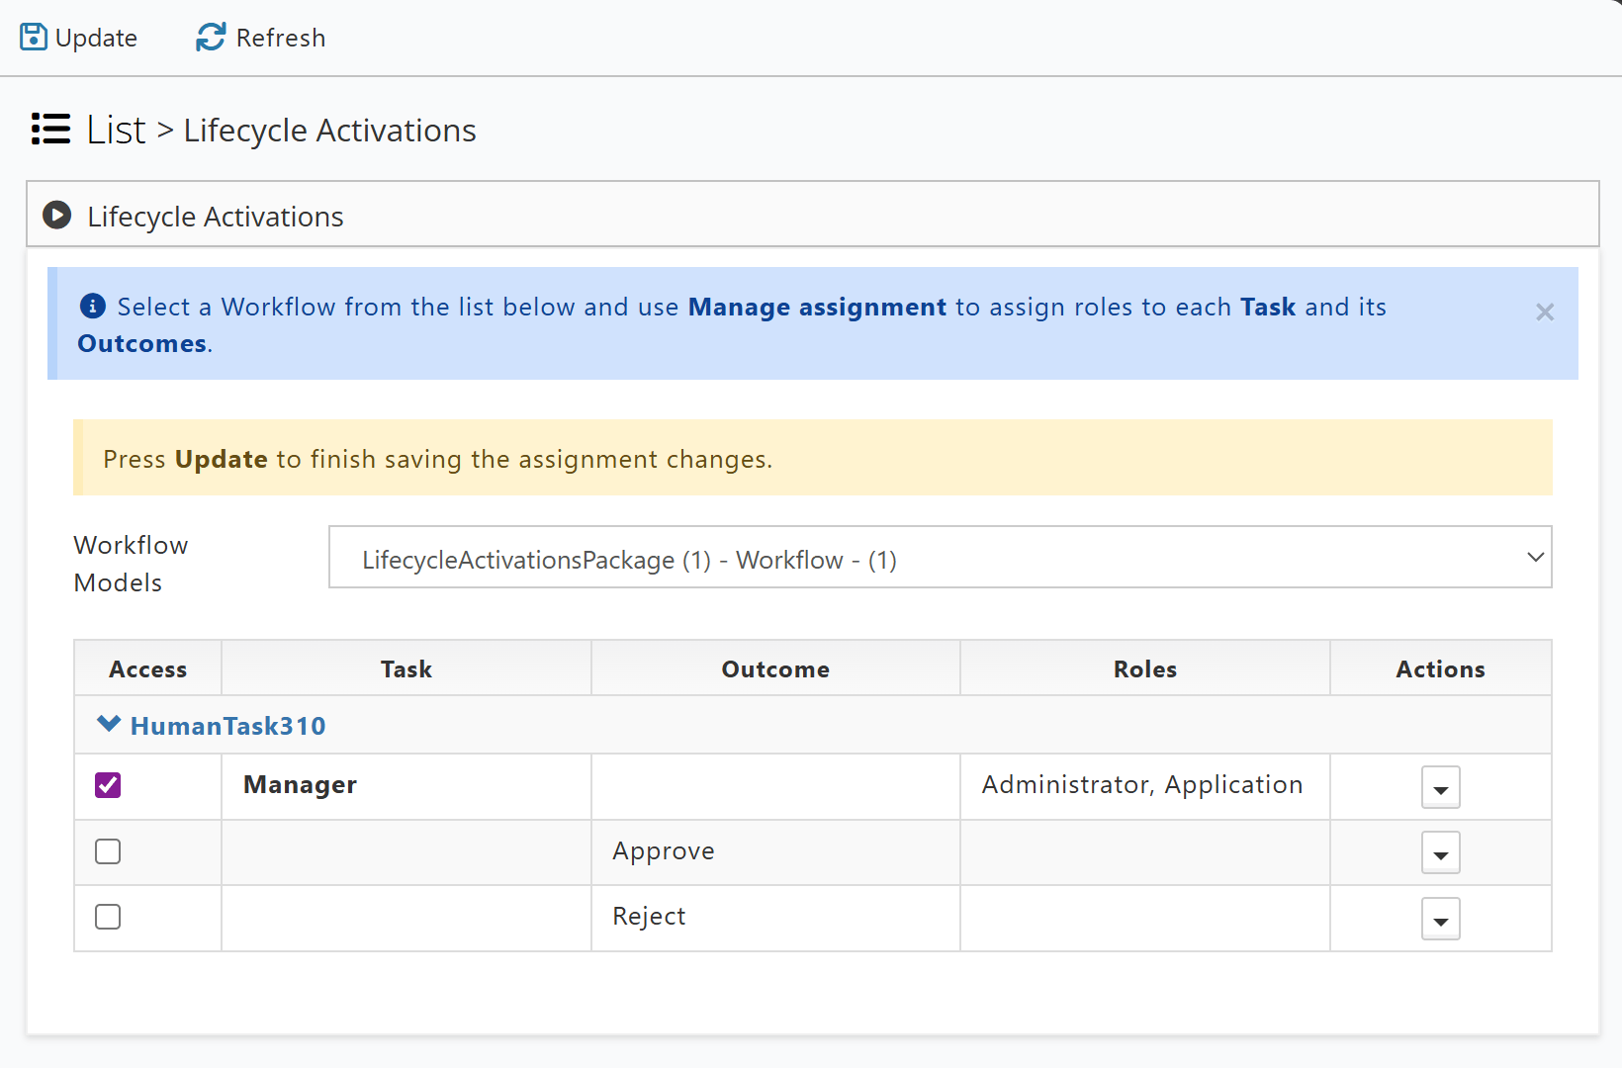Viewport: 1622px width, 1068px height.
Task: Check the Reject access checkbox
Action: (x=108, y=917)
